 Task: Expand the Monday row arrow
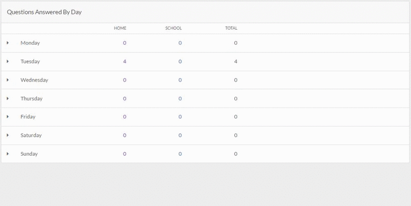click(8, 43)
